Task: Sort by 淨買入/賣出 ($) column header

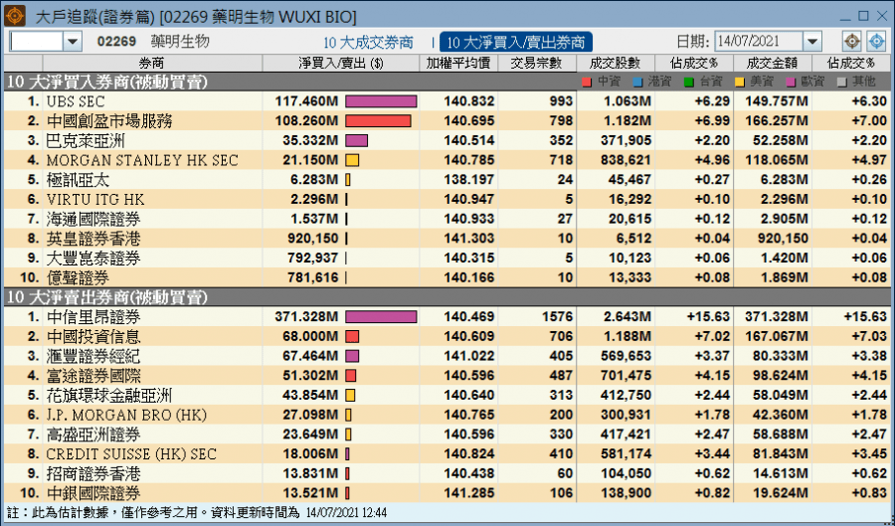Action: coord(340,63)
